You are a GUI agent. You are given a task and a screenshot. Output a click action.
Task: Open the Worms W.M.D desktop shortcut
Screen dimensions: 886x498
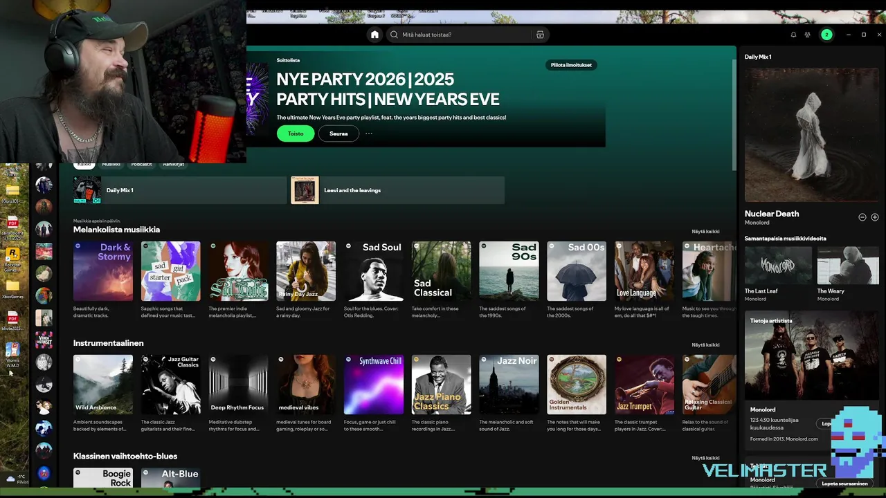click(x=12, y=354)
